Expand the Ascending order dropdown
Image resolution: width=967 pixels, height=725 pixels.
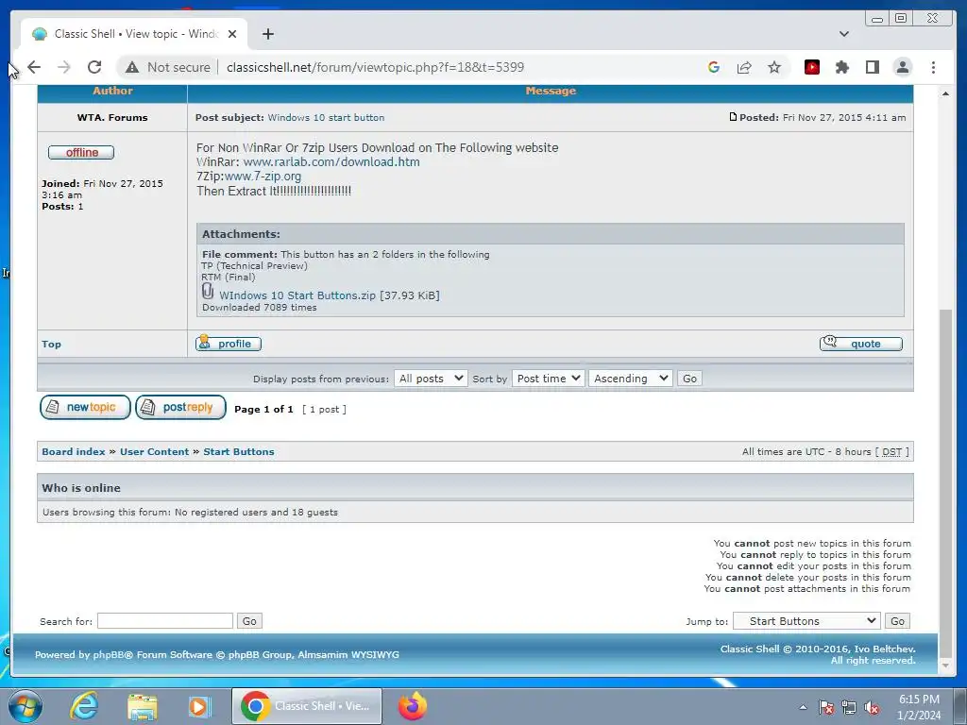630,379
